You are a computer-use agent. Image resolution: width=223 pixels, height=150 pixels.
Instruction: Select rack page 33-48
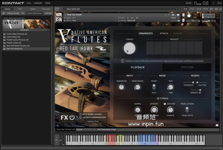pyautogui.click(x=199, y=9)
